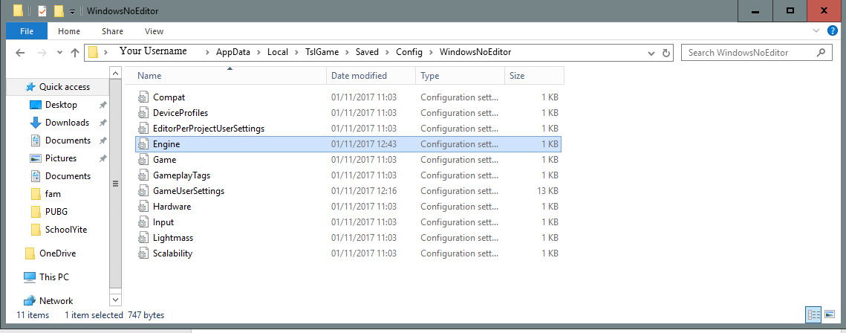This screenshot has height=333, width=846.
Task: Click the search magnifier icon
Action: (x=821, y=52)
